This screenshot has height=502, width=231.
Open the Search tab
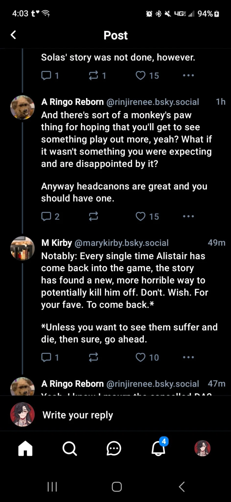pos(70,448)
